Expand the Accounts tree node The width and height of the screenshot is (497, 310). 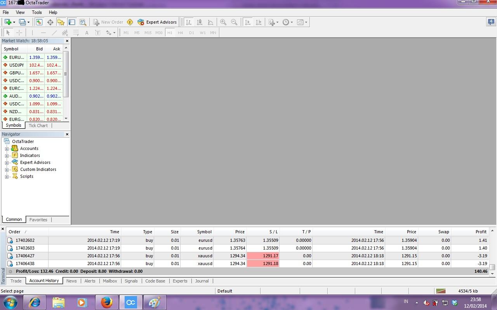point(7,148)
